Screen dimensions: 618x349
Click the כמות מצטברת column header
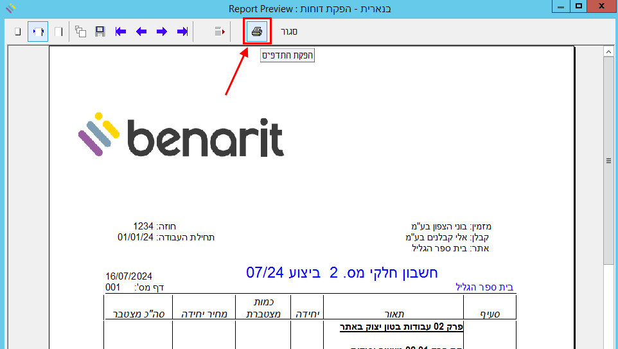coord(263,308)
